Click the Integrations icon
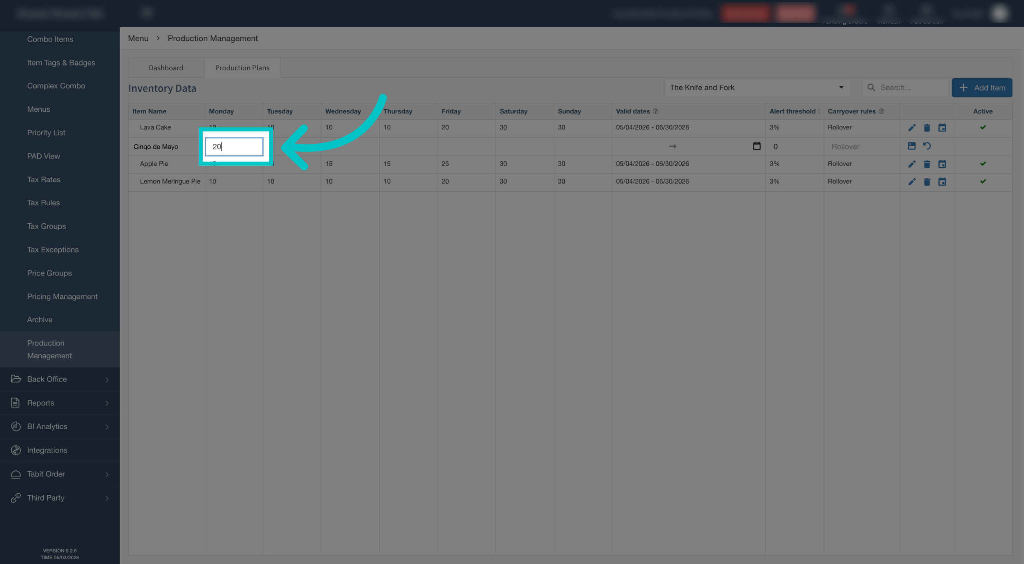The width and height of the screenshot is (1024, 564). 16,450
